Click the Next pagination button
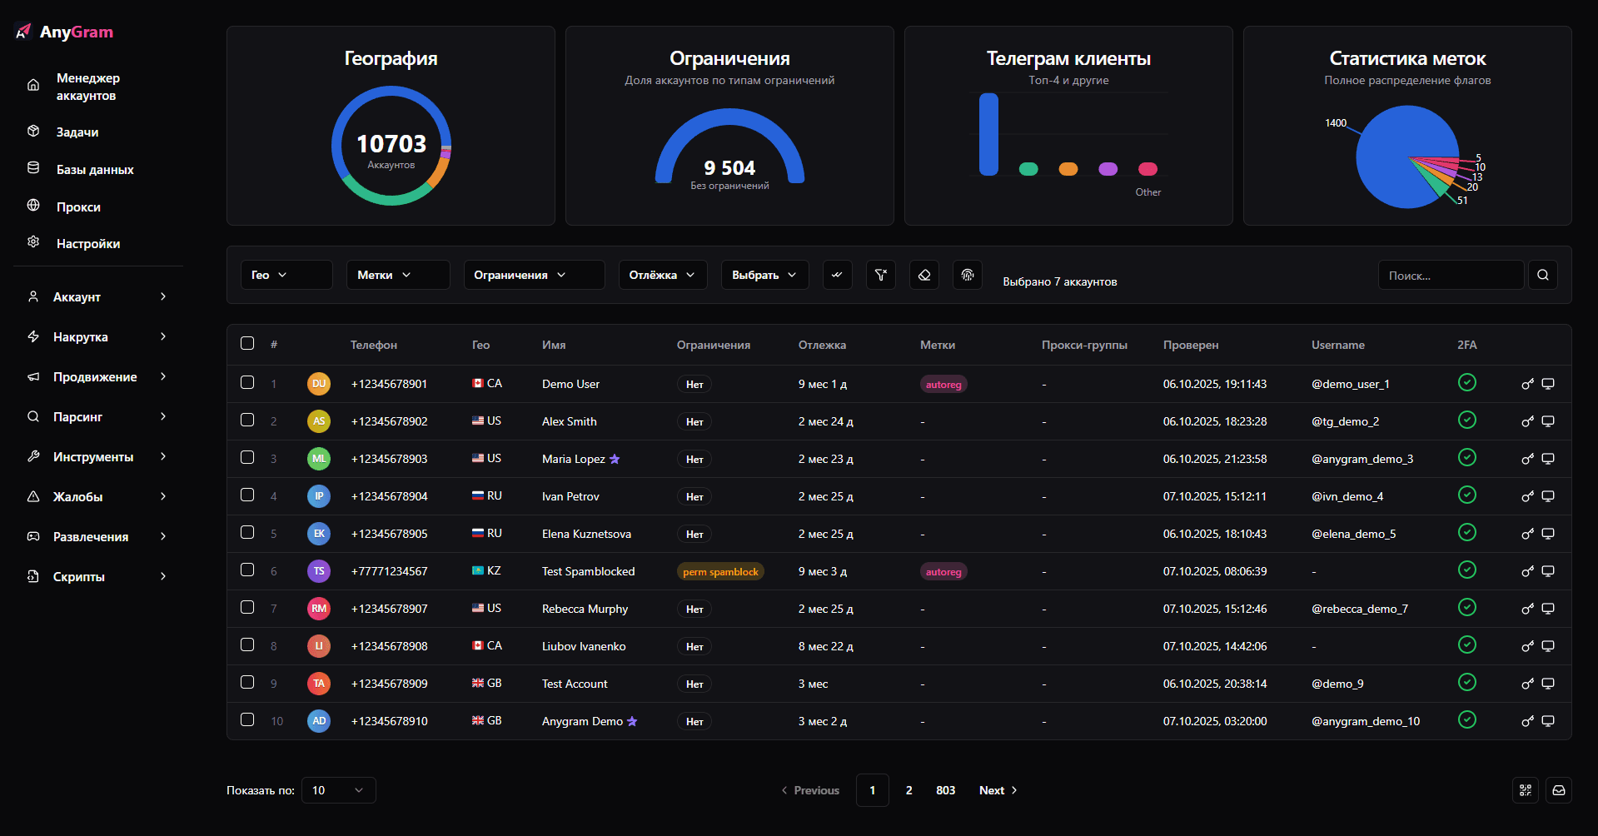1598x836 pixels. tap(997, 790)
